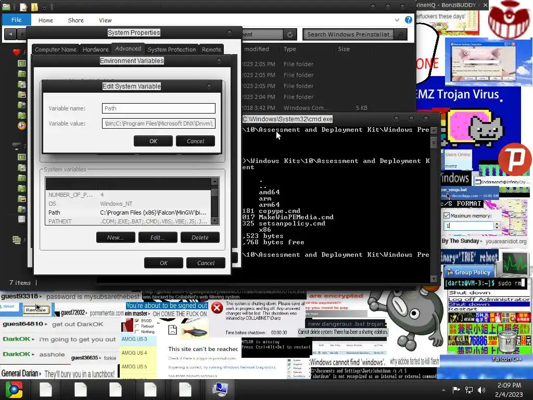This screenshot has height=400, width=533.
Task: Go back using Explorer's left arrow button
Action: click(10, 34)
